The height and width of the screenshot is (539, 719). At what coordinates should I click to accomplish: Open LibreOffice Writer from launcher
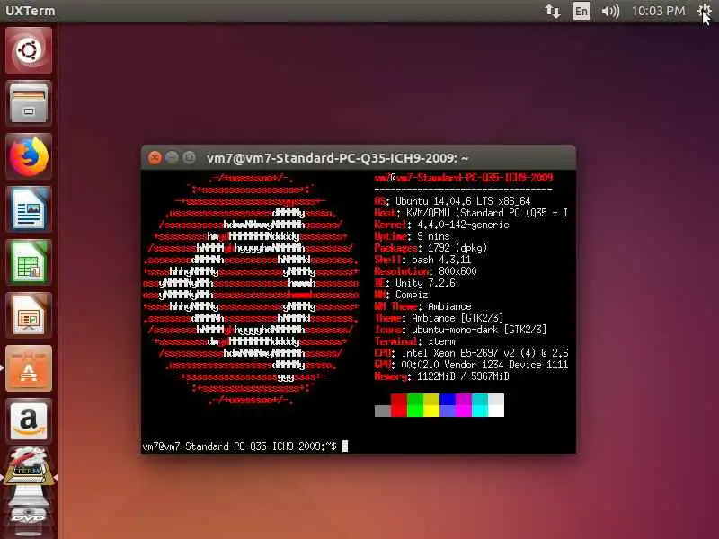tap(29, 209)
